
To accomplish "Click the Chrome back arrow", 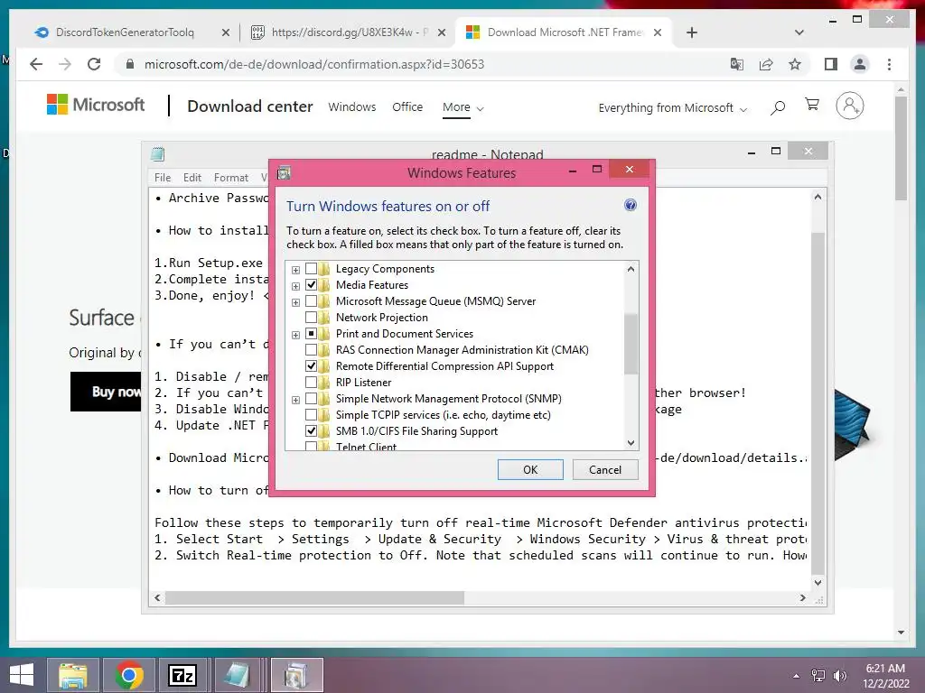I will [x=36, y=64].
